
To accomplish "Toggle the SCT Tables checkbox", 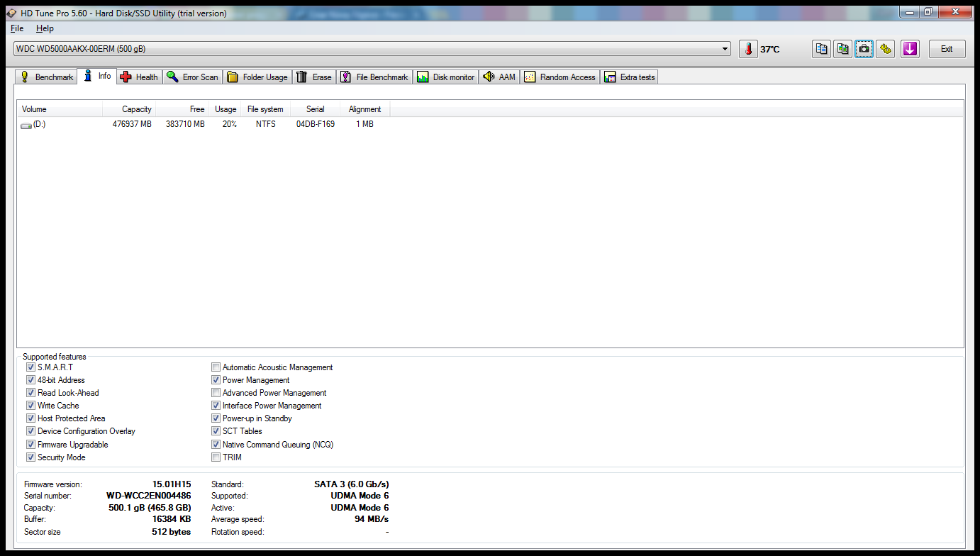I will click(216, 431).
